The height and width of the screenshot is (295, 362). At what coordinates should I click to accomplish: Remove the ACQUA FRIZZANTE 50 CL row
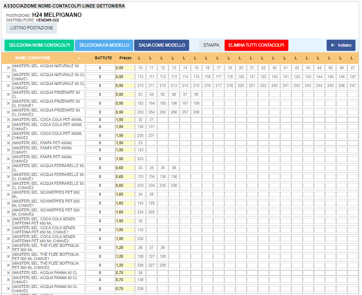(x=8, y=94)
